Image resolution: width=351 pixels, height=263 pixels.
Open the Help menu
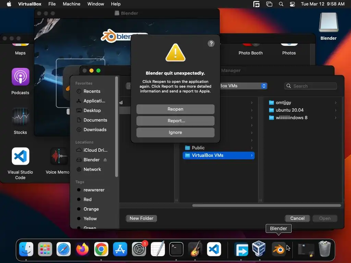pos(116,4)
